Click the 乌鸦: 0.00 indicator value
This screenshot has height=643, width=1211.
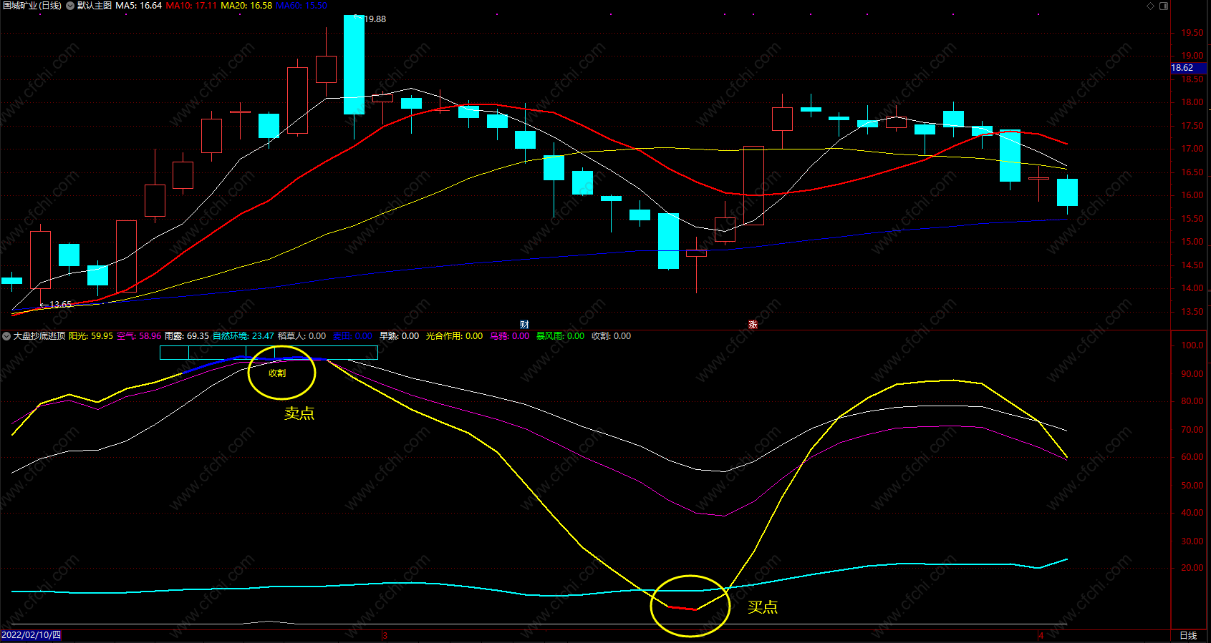[509, 336]
